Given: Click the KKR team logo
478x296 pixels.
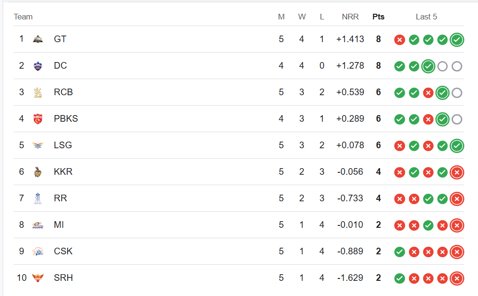Looking at the screenshot, I should [38, 172].
